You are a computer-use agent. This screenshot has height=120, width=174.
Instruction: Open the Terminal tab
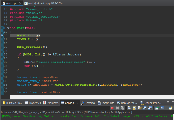coord(90,103)
